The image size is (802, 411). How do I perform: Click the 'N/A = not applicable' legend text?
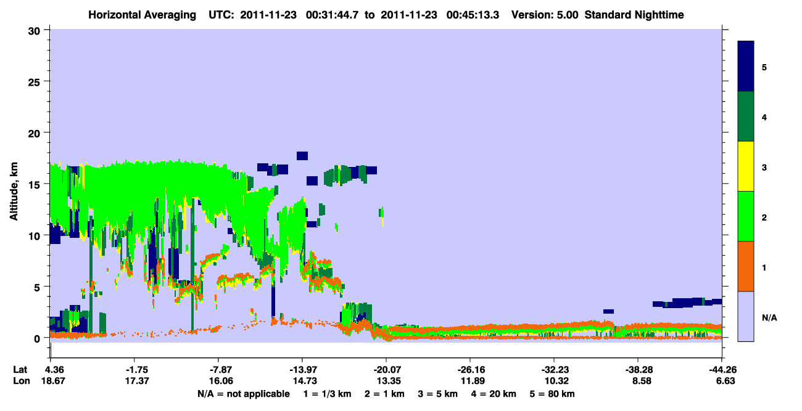coord(243,394)
